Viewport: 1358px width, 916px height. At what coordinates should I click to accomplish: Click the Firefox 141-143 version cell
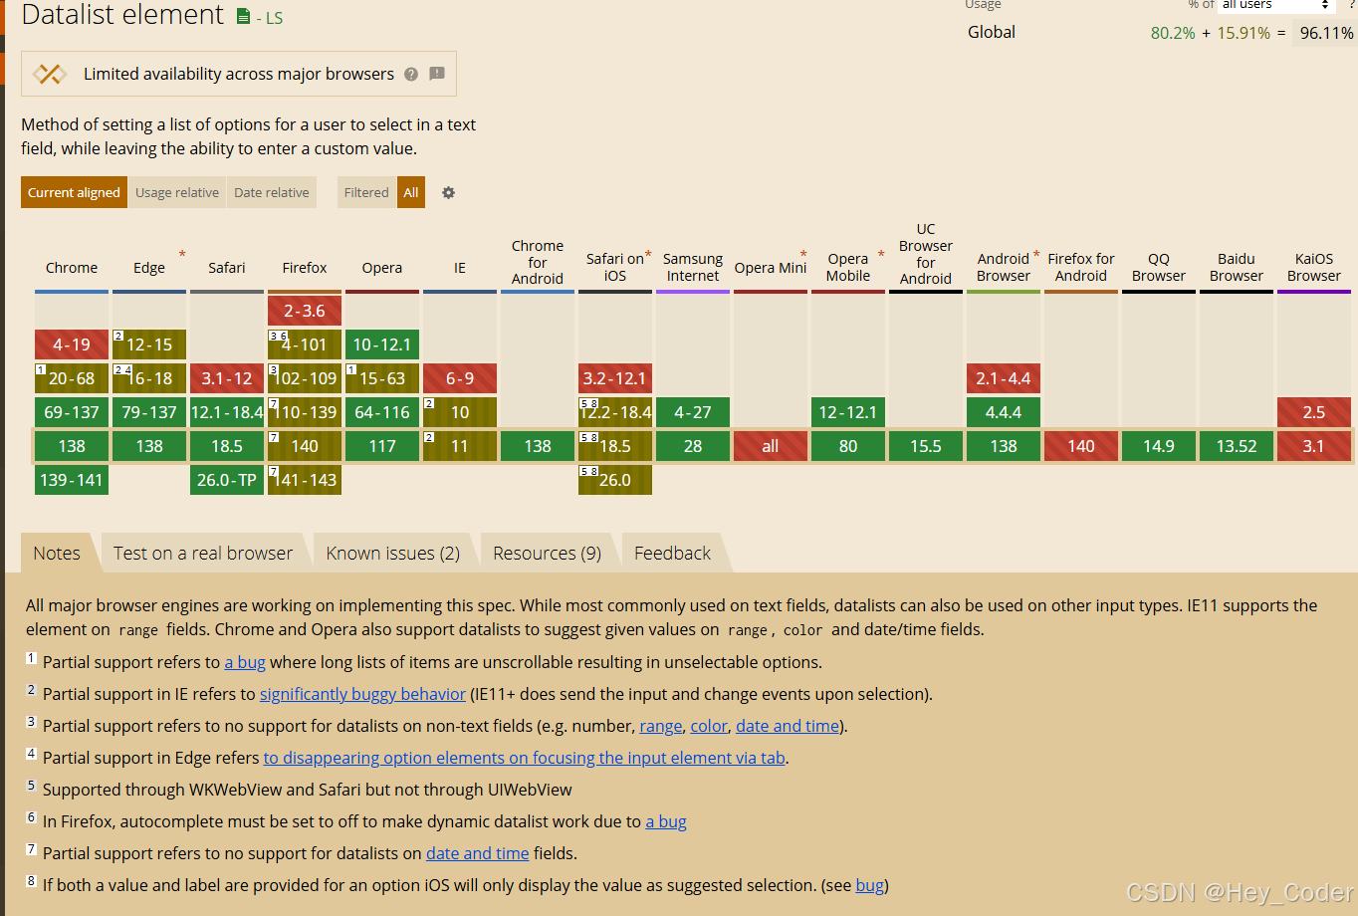tap(305, 480)
